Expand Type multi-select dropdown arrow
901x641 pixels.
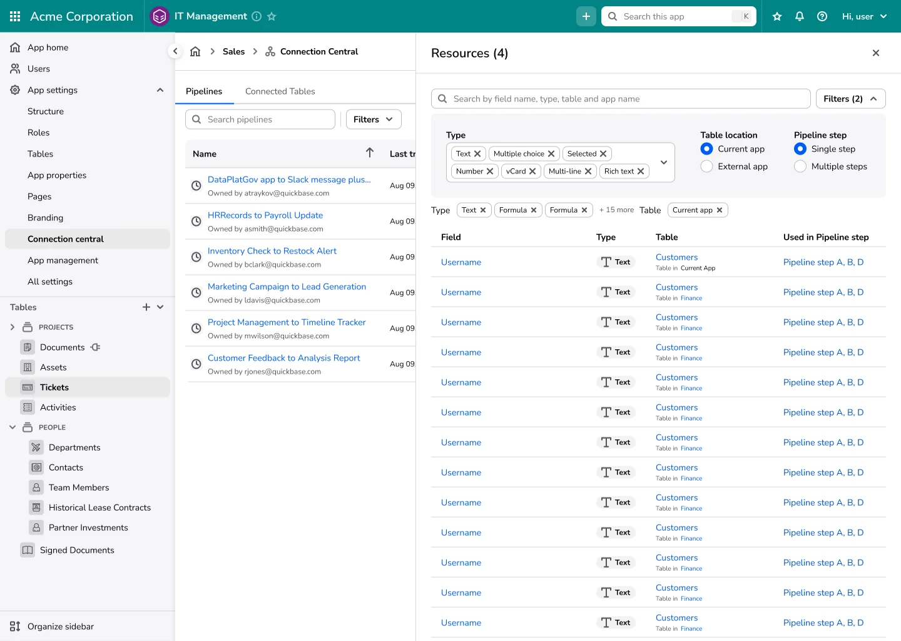(664, 162)
